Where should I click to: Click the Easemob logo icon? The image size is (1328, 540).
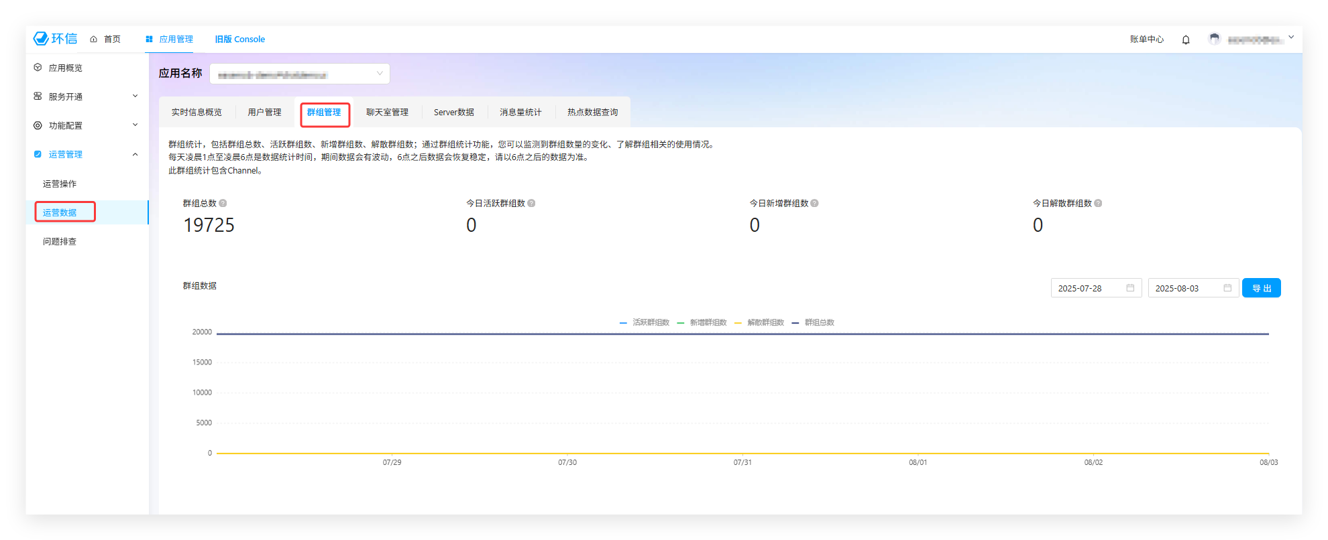tap(42, 39)
